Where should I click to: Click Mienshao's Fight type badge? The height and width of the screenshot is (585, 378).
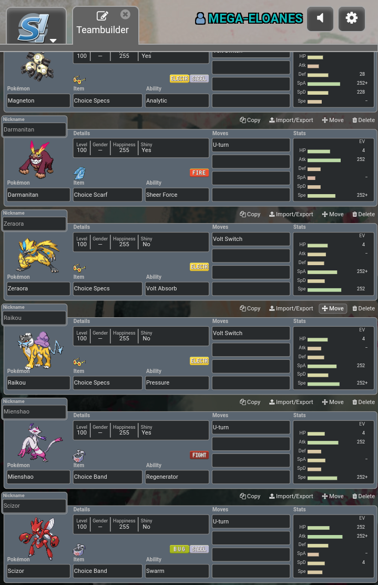[x=199, y=455]
